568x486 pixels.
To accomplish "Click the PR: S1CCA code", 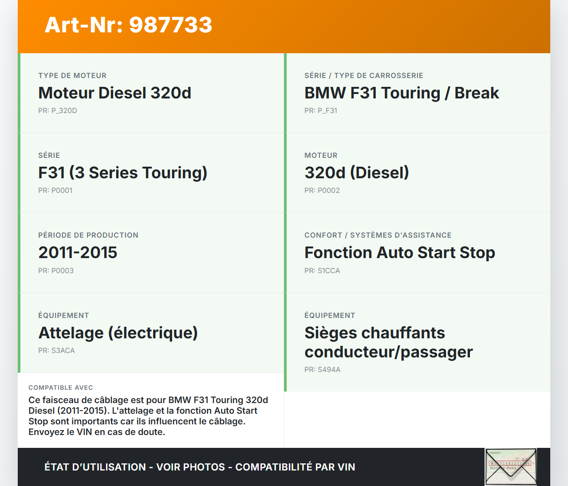I will [322, 271].
